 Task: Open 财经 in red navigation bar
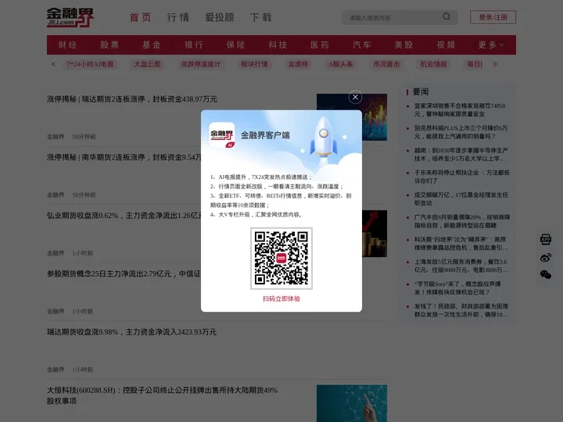pyautogui.click(x=67, y=45)
